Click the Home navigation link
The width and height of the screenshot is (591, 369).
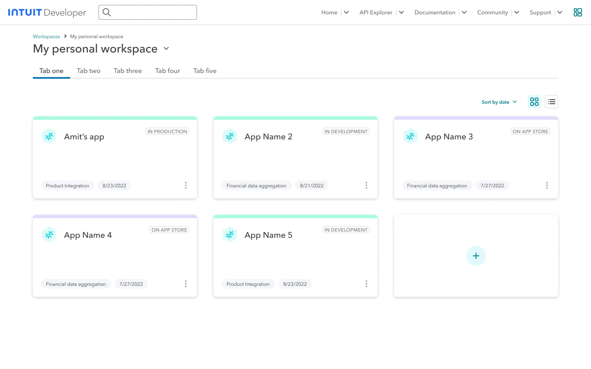329,12
